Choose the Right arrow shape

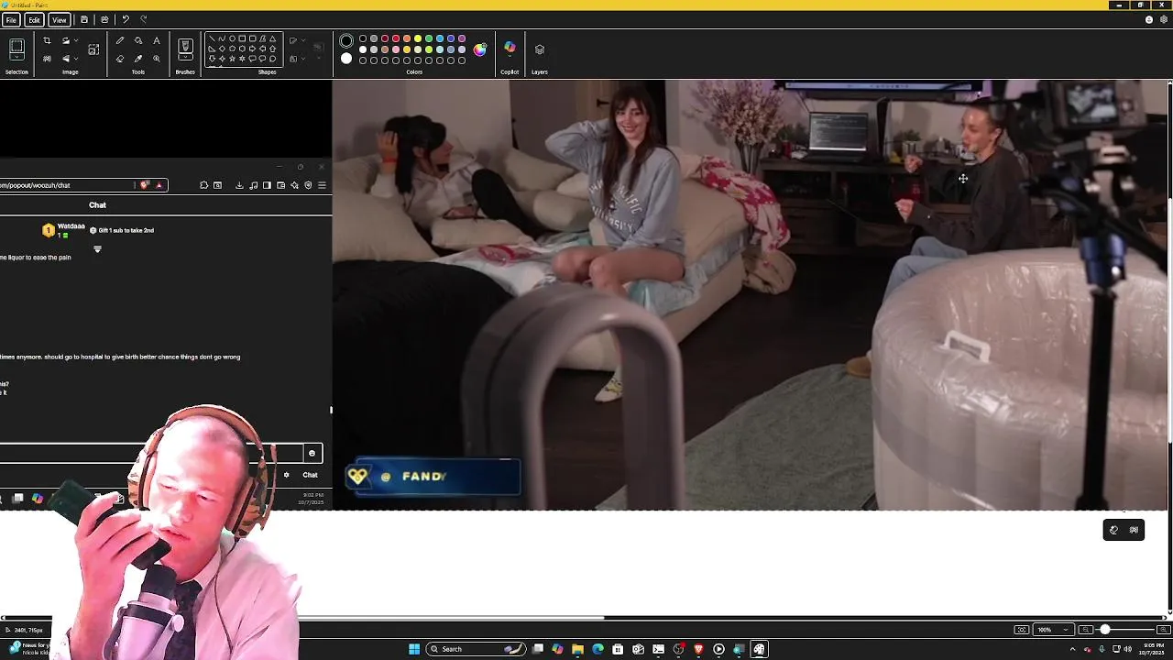tap(252, 49)
